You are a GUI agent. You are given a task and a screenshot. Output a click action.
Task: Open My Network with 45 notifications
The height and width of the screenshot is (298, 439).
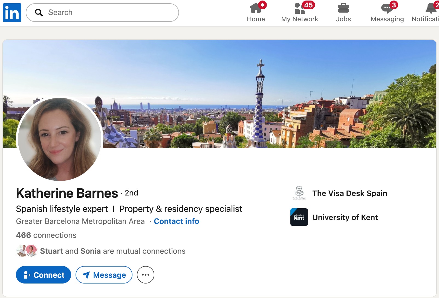[299, 9]
